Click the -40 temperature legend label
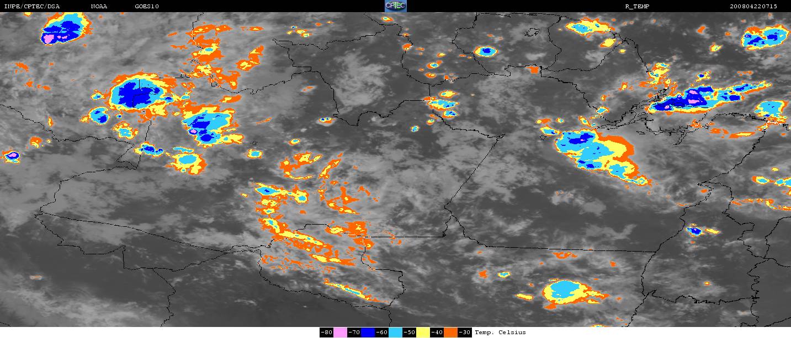The image size is (791, 338). click(437, 332)
